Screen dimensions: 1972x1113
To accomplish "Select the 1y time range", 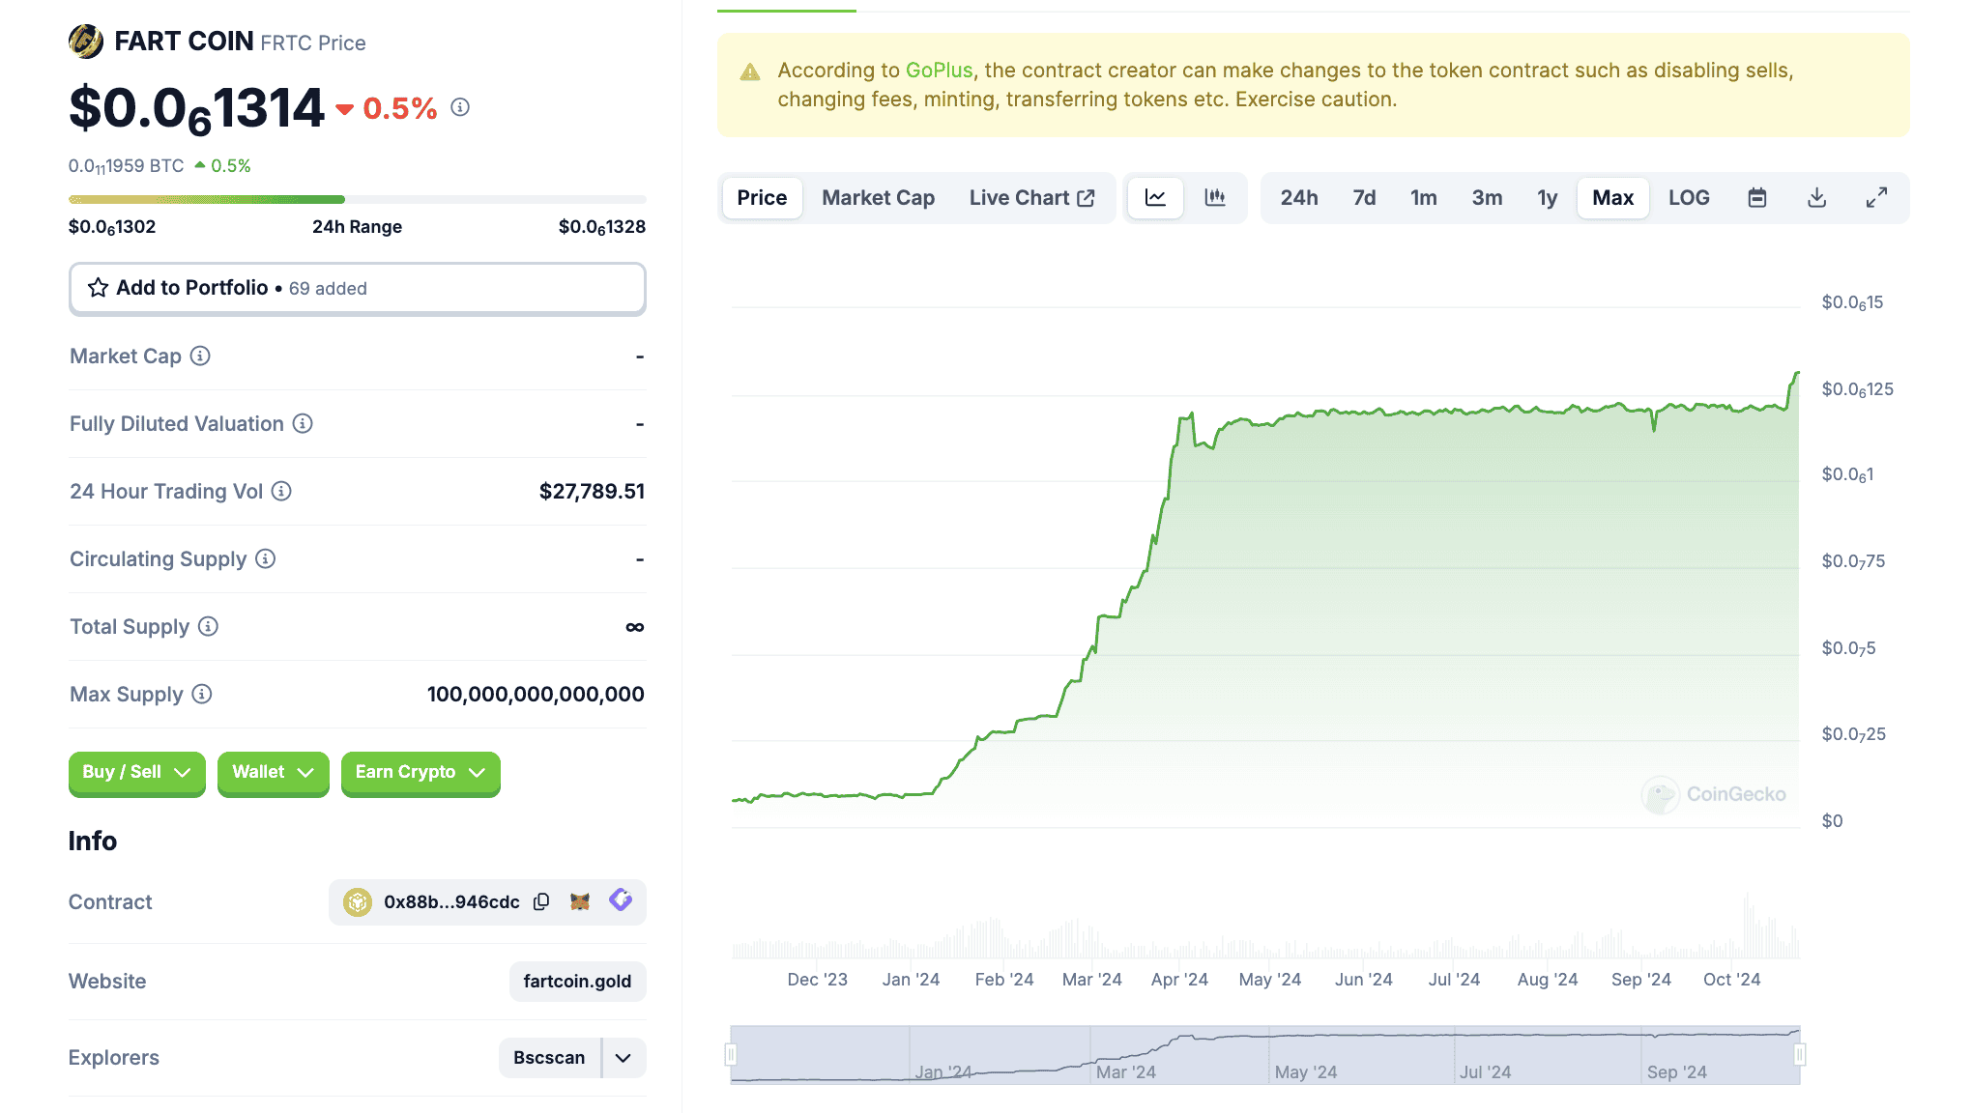I will coord(1547,198).
